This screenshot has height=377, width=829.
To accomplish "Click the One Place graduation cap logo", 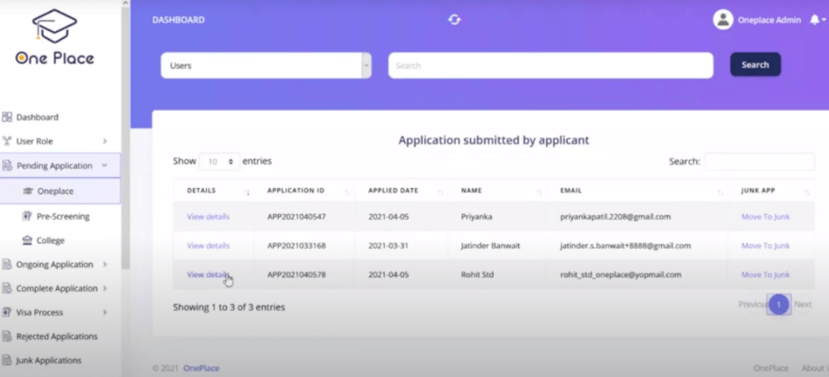I will (x=54, y=27).
